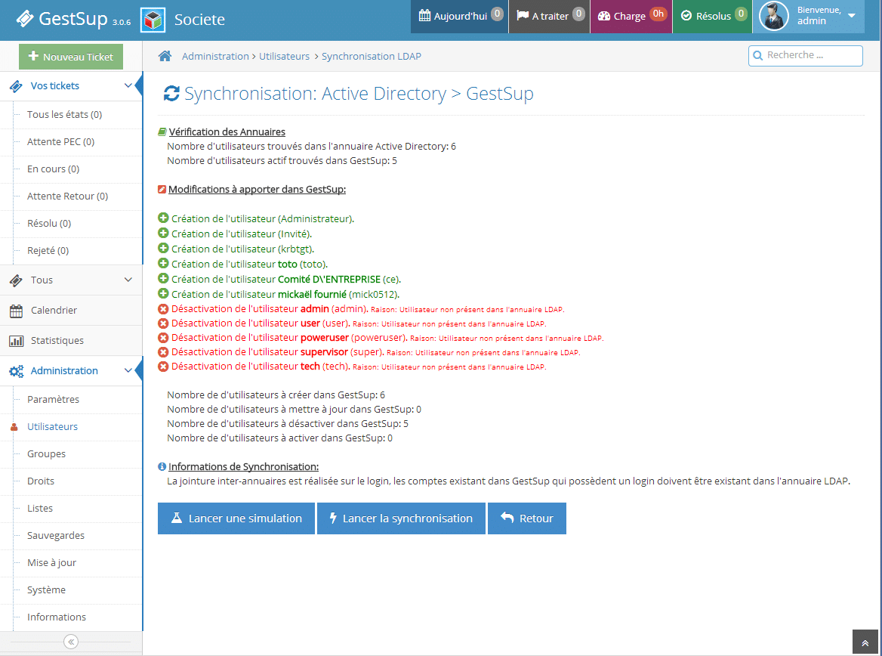Click plus icon for mickaël fournié creation
Image resolution: width=882 pixels, height=656 pixels.
click(163, 294)
